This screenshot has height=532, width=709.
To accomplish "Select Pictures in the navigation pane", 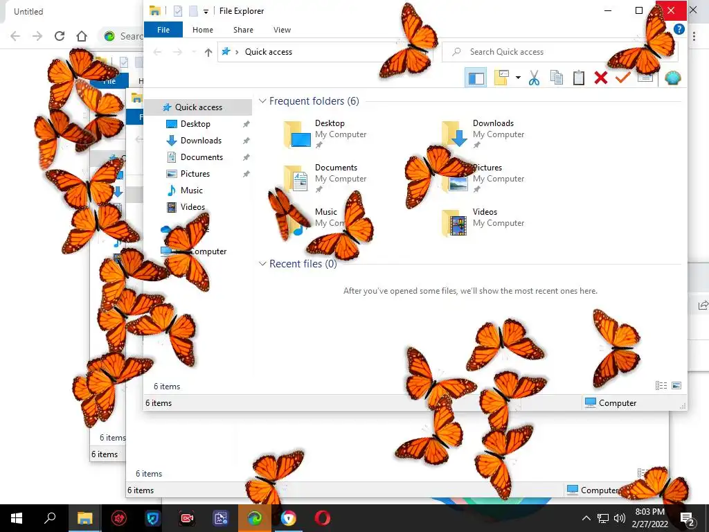I will [x=195, y=174].
